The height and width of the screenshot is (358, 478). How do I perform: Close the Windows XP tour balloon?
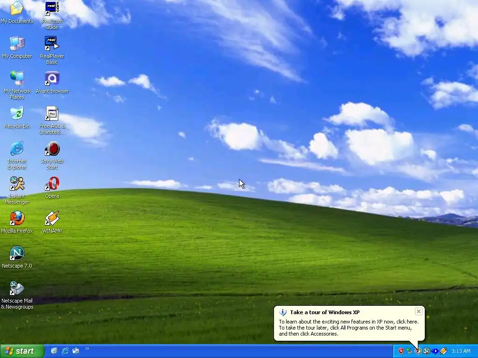419,311
